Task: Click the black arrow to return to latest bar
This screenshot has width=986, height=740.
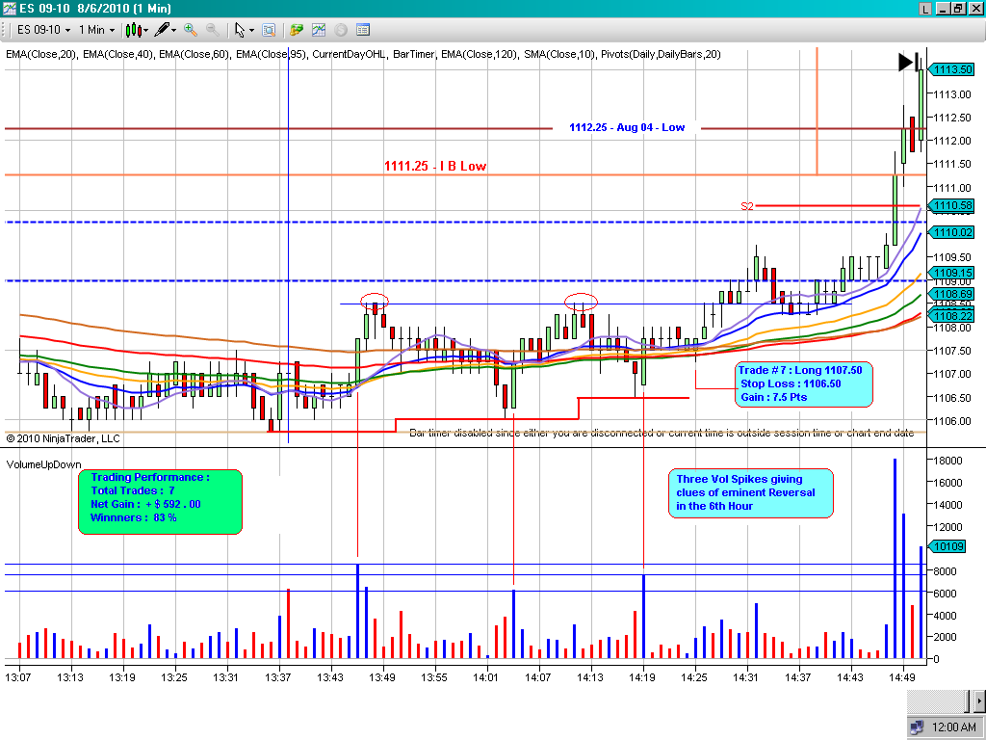Action: 908,62
